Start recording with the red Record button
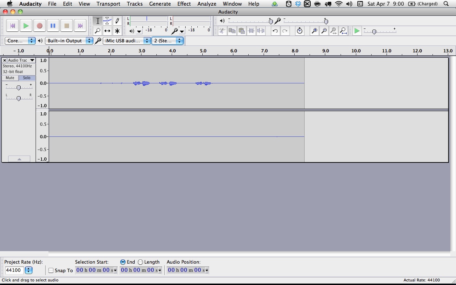Viewport: 456px width, 285px height. [39, 26]
